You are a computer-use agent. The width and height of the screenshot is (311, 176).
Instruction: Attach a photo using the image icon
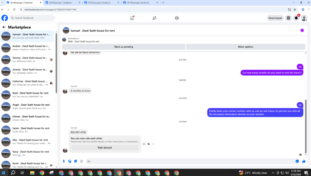coord(70,161)
